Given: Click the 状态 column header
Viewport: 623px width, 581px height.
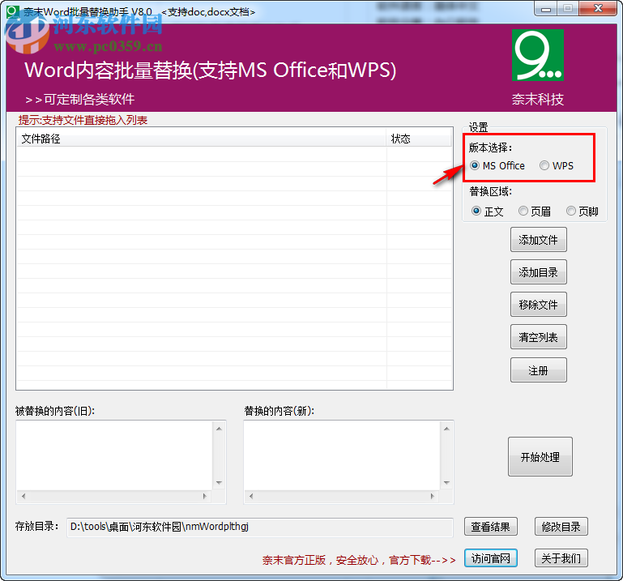Looking at the screenshot, I should (419, 139).
